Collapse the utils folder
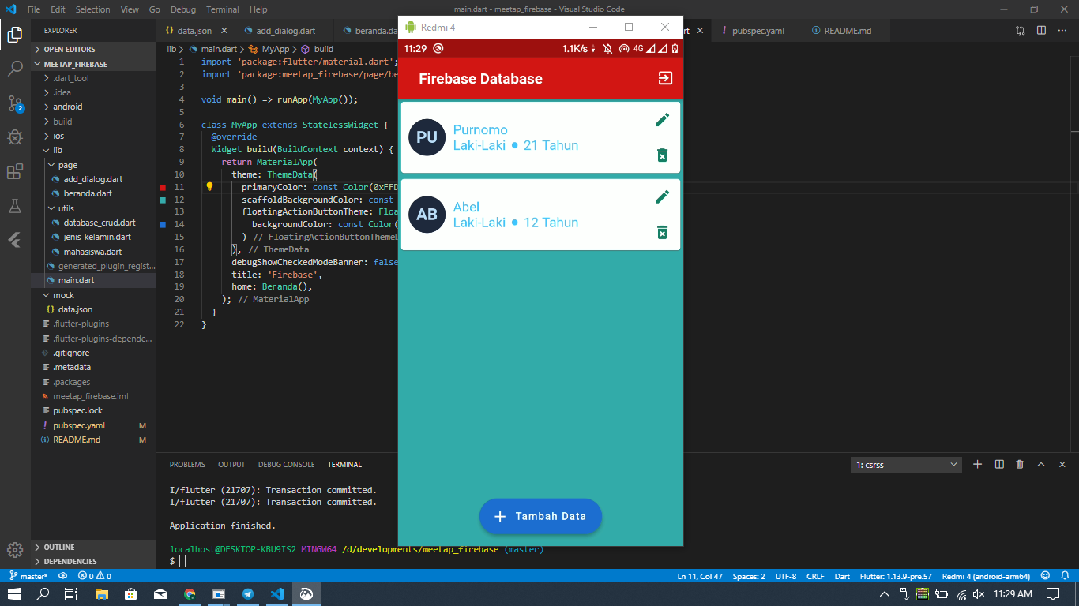 [x=93, y=208]
